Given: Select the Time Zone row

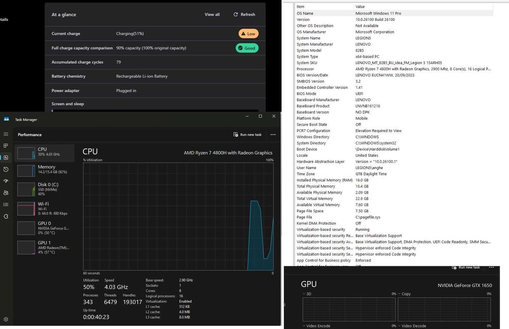Looking at the screenshot, I should point(394,174).
